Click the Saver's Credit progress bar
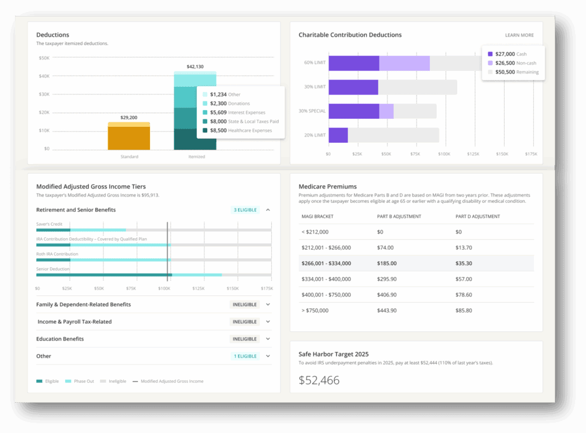The width and height of the screenshot is (586, 433). point(153,230)
